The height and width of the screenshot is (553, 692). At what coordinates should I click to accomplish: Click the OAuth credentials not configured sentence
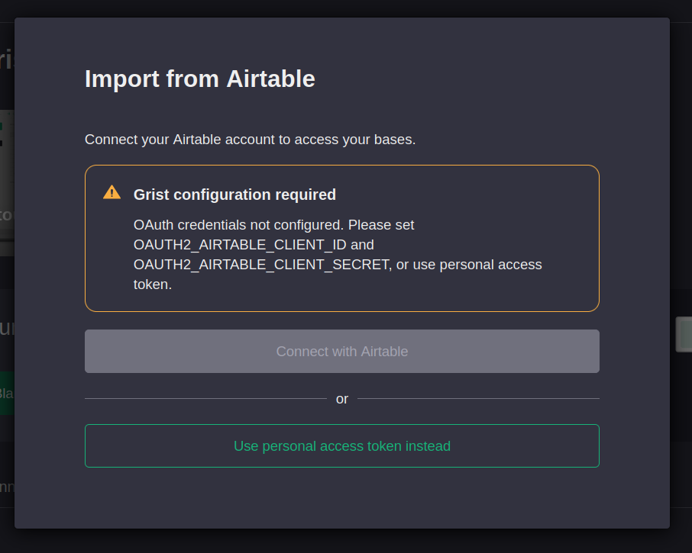[273, 226]
